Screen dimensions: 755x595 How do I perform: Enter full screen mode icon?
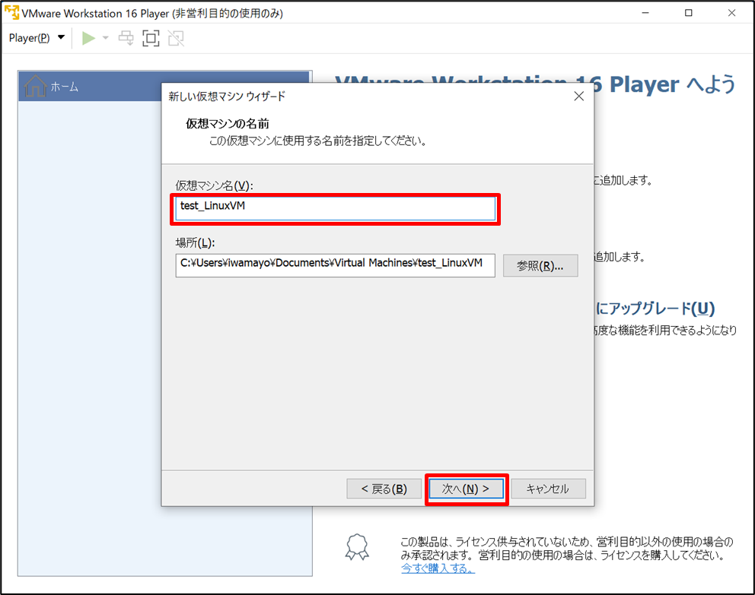click(x=151, y=38)
